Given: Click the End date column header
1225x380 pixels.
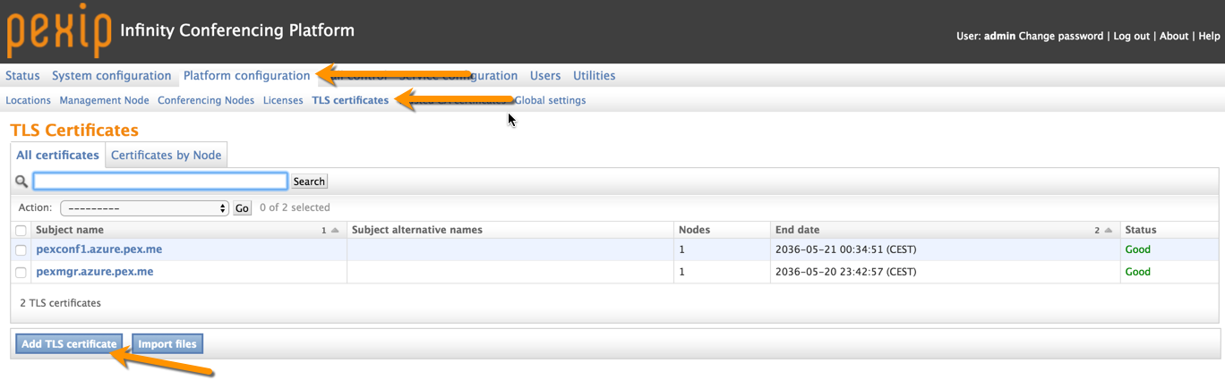Looking at the screenshot, I should coord(797,230).
